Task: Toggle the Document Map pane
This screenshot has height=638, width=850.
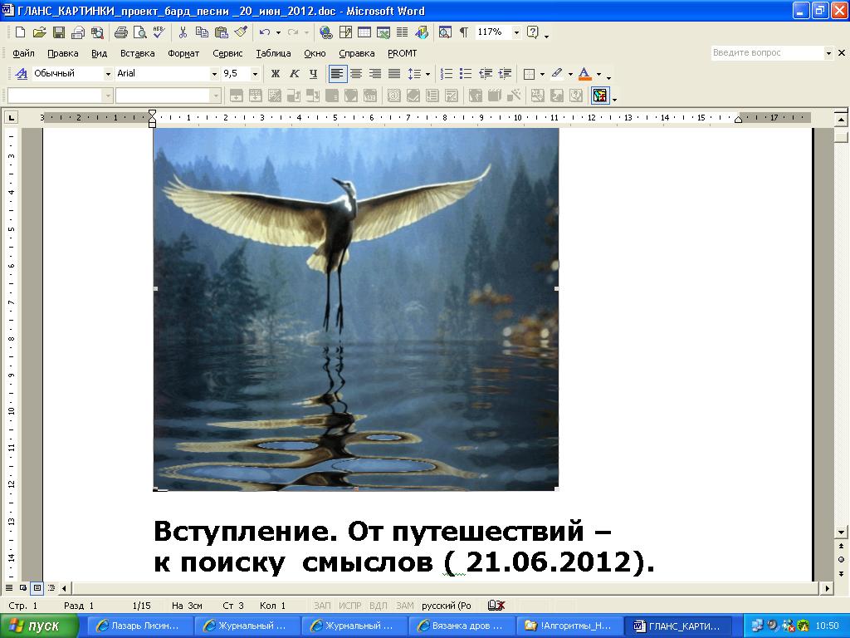Action: click(x=445, y=32)
